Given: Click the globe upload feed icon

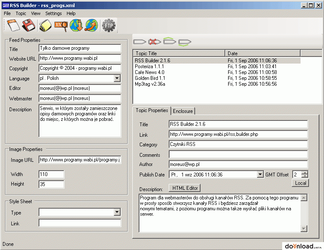Looking at the screenshot, I should pyautogui.click(x=91, y=26).
